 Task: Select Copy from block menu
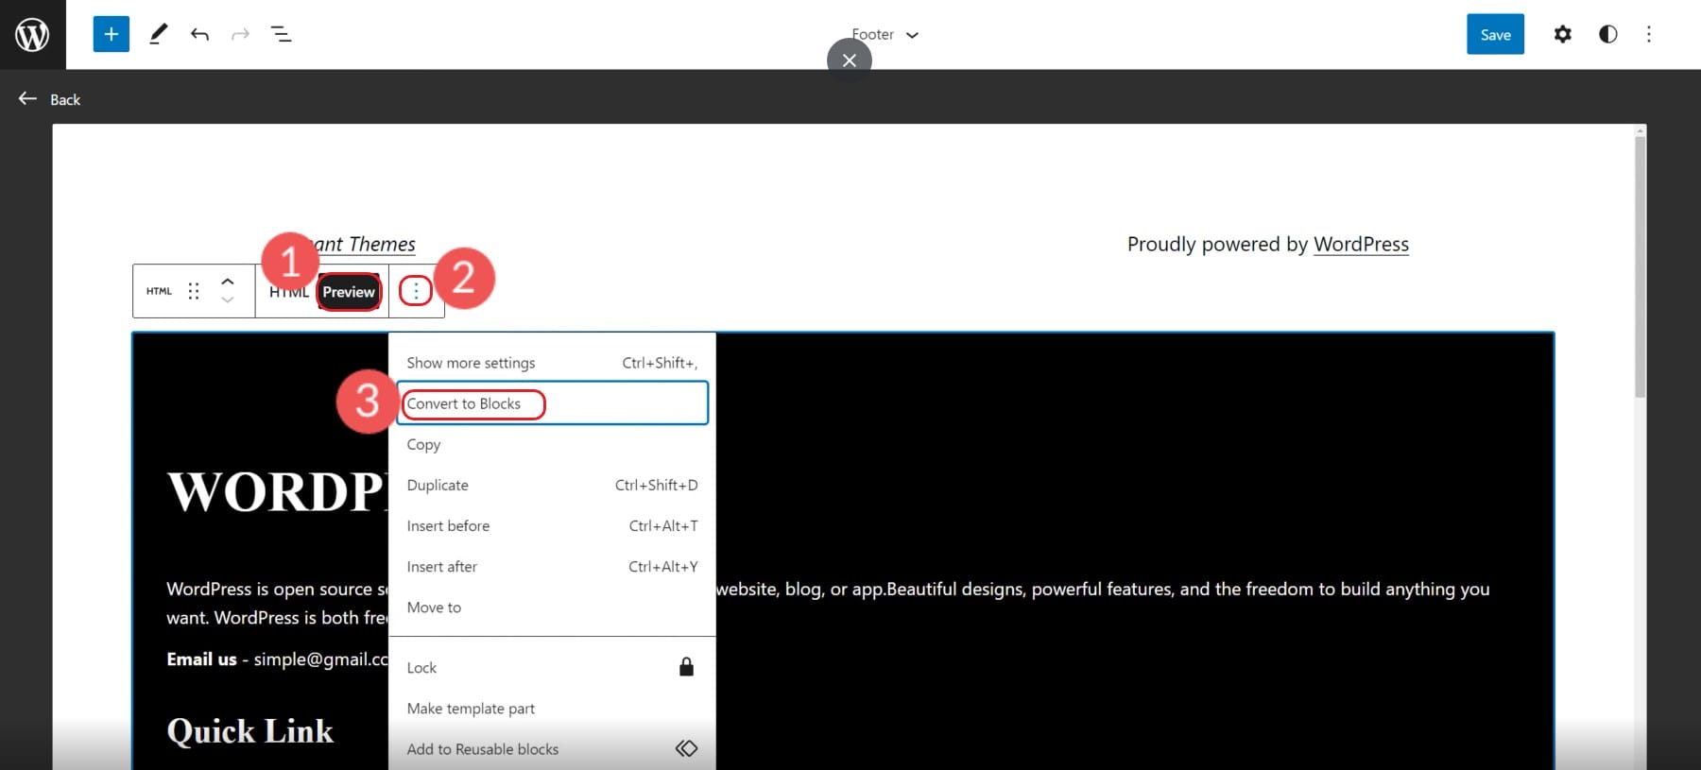click(x=552, y=444)
